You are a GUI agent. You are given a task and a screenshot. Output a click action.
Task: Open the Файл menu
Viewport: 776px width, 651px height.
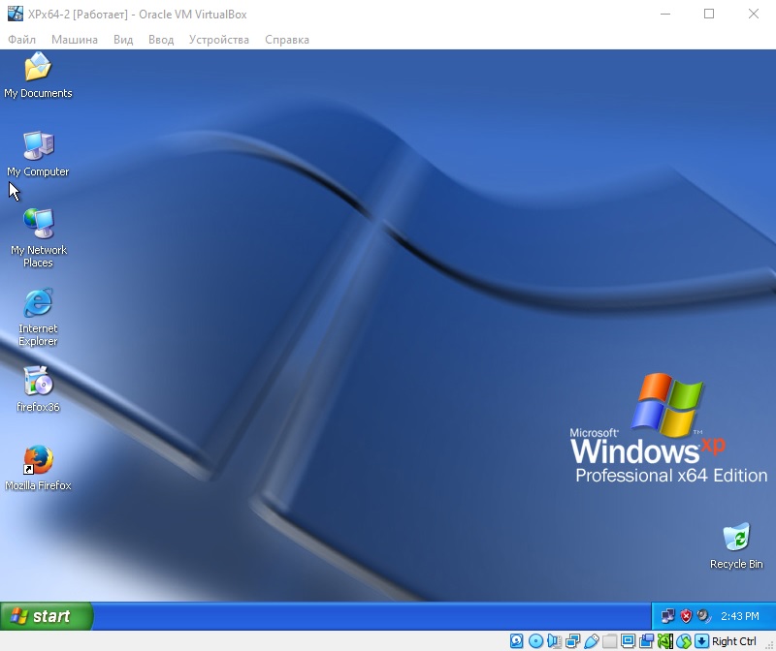pos(21,40)
